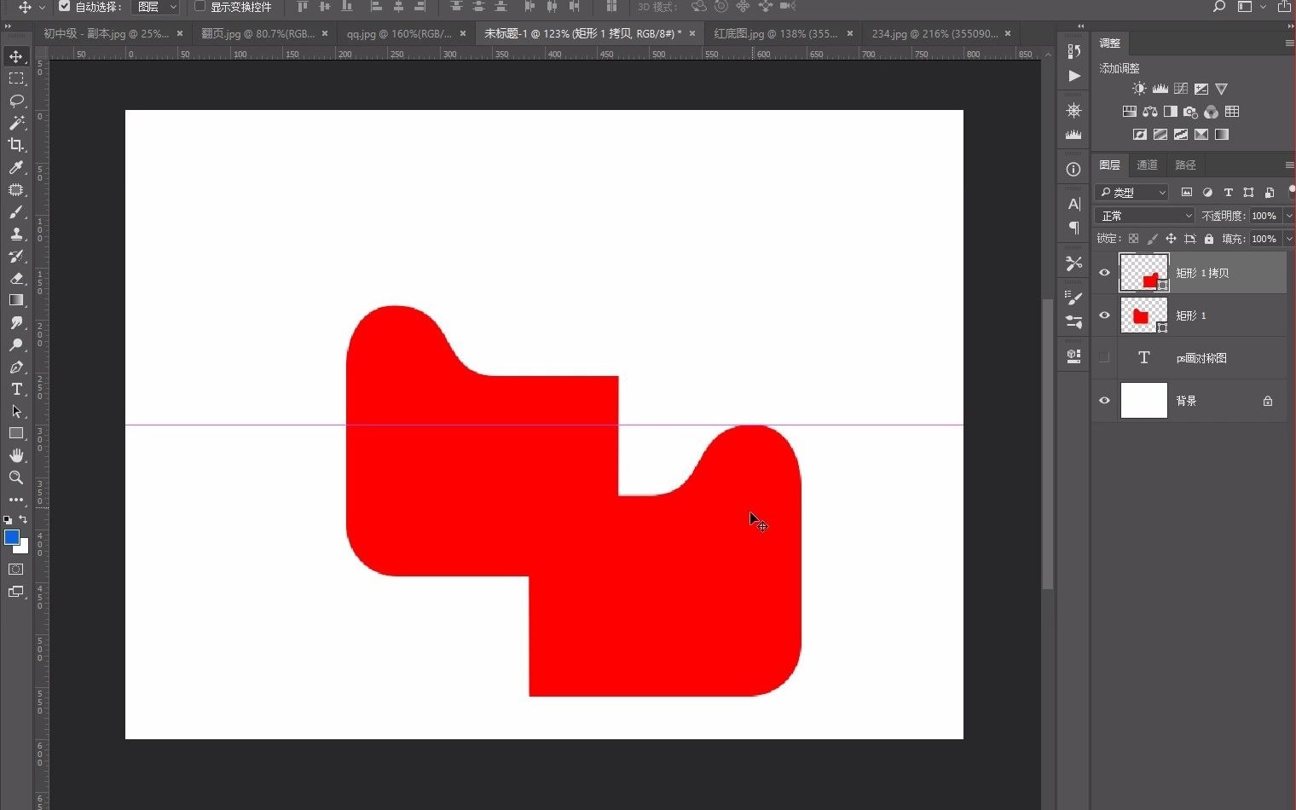Viewport: 1296px width, 810px height.
Task: Toggle lock transparent pixels
Action: (x=1133, y=239)
